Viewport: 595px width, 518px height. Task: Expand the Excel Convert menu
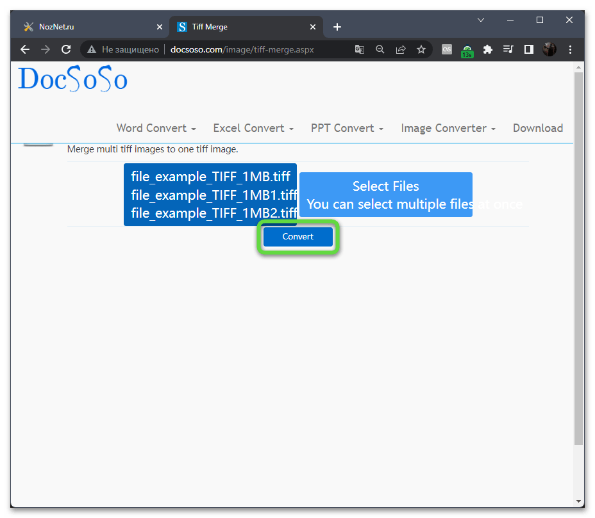253,128
